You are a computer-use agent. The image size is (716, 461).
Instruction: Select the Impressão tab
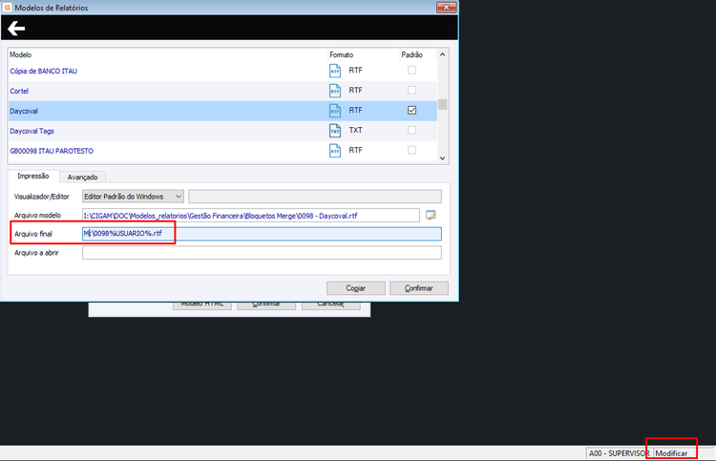[x=32, y=177]
